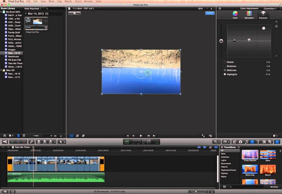The image size is (282, 194).
Task: Switch to the Color tab
Action: pyautogui.click(x=235, y=14)
